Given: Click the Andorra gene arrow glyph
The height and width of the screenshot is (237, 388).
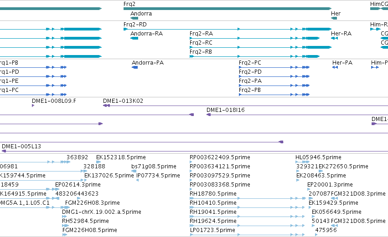Looking at the screenshot, I should [x=135, y=18].
